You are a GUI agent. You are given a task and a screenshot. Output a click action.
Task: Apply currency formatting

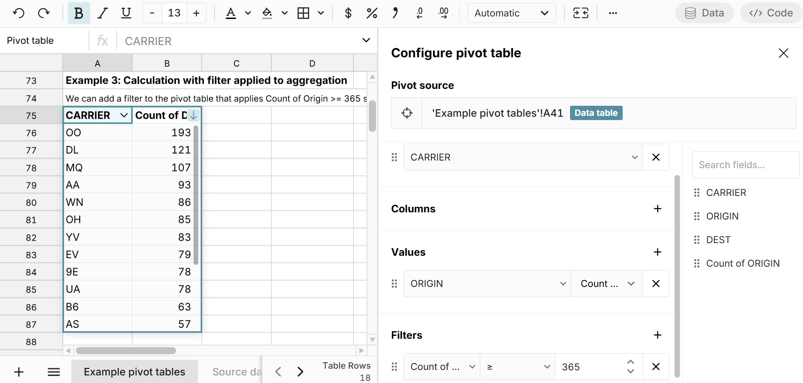(348, 13)
